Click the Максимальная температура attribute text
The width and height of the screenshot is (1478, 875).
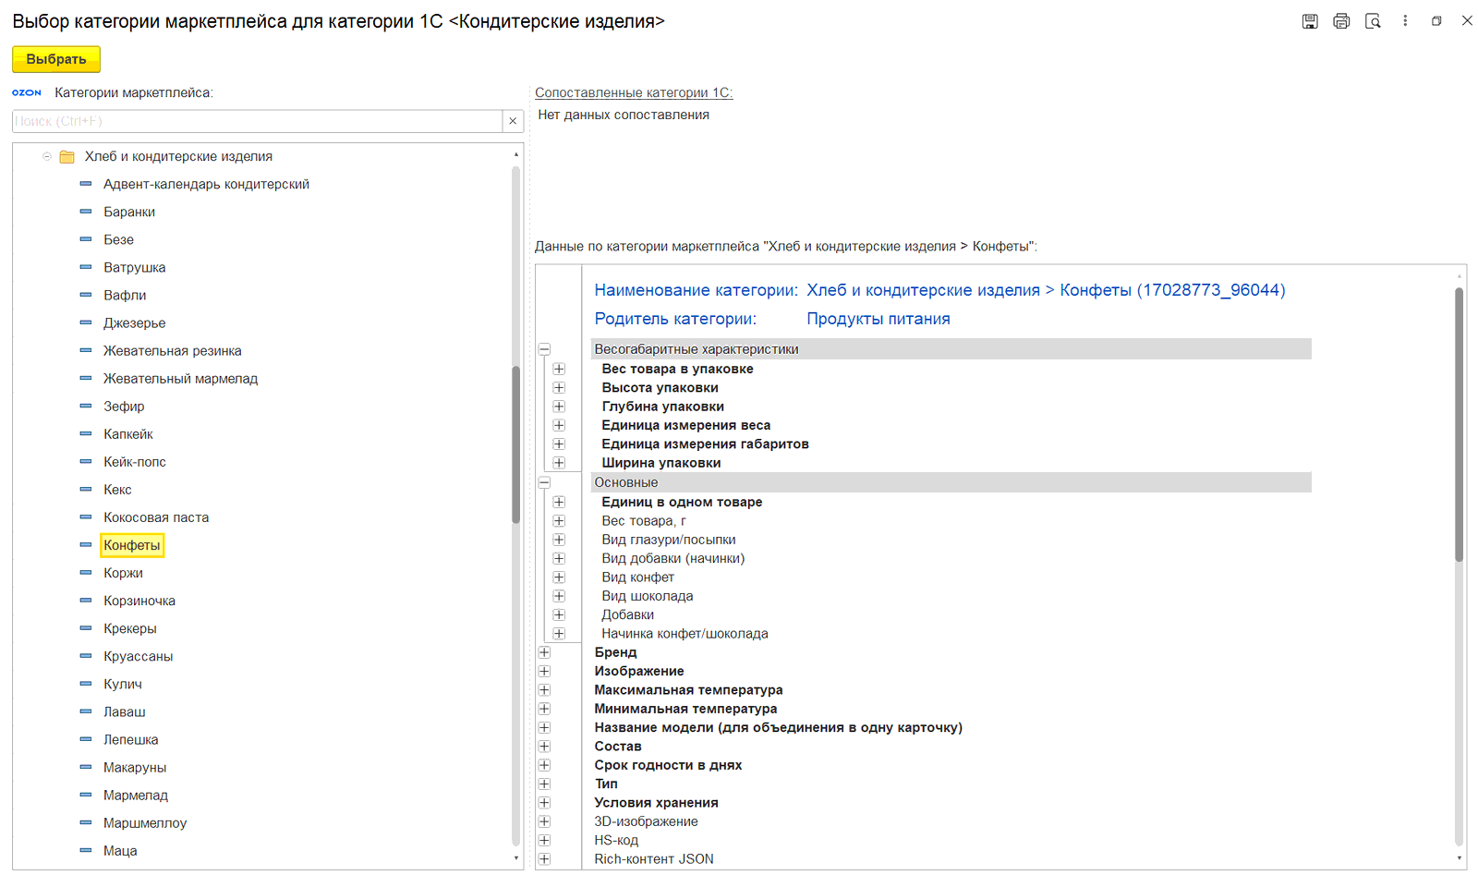coord(688,690)
